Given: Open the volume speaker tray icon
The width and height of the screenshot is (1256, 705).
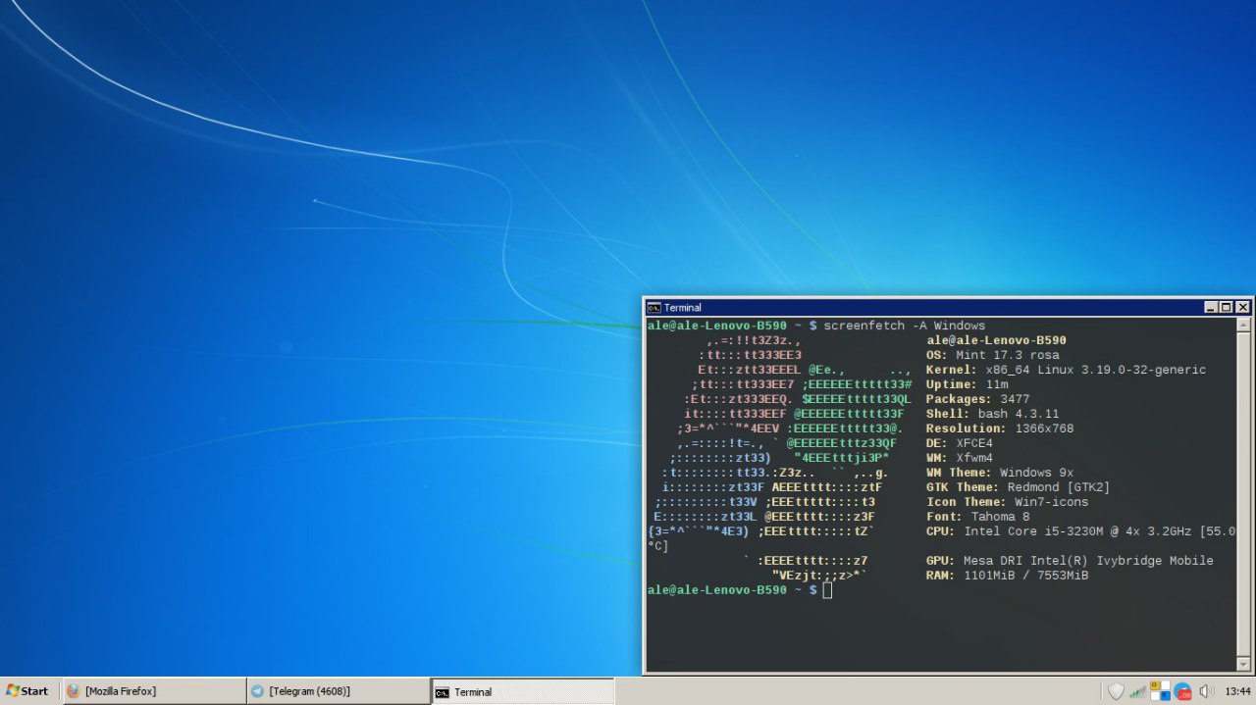Looking at the screenshot, I should pos(1206,691).
